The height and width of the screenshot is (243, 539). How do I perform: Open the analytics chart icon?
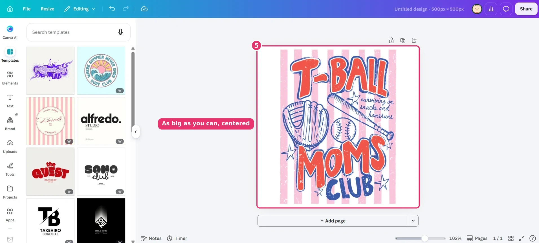pyautogui.click(x=491, y=9)
